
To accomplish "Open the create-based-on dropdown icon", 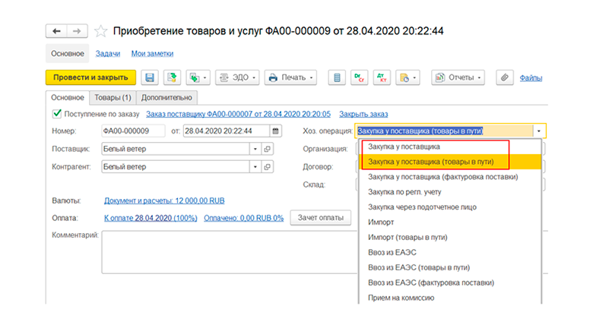I will click(198, 77).
